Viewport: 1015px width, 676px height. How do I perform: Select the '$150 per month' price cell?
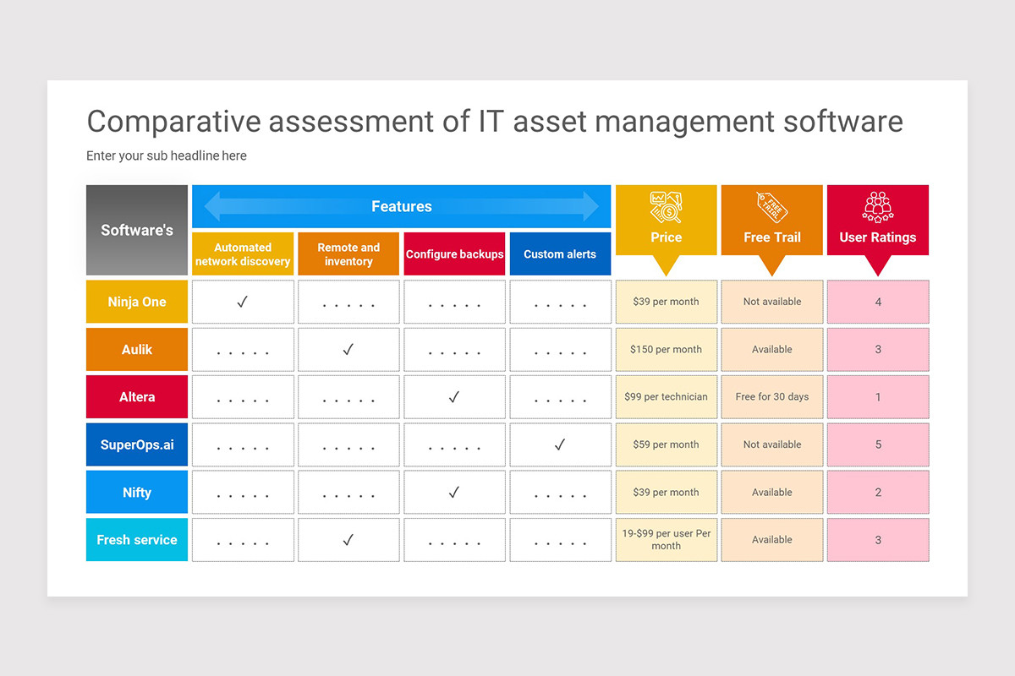click(x=666, y=349)
